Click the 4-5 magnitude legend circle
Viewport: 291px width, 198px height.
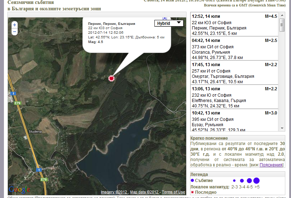coord(249,181)
